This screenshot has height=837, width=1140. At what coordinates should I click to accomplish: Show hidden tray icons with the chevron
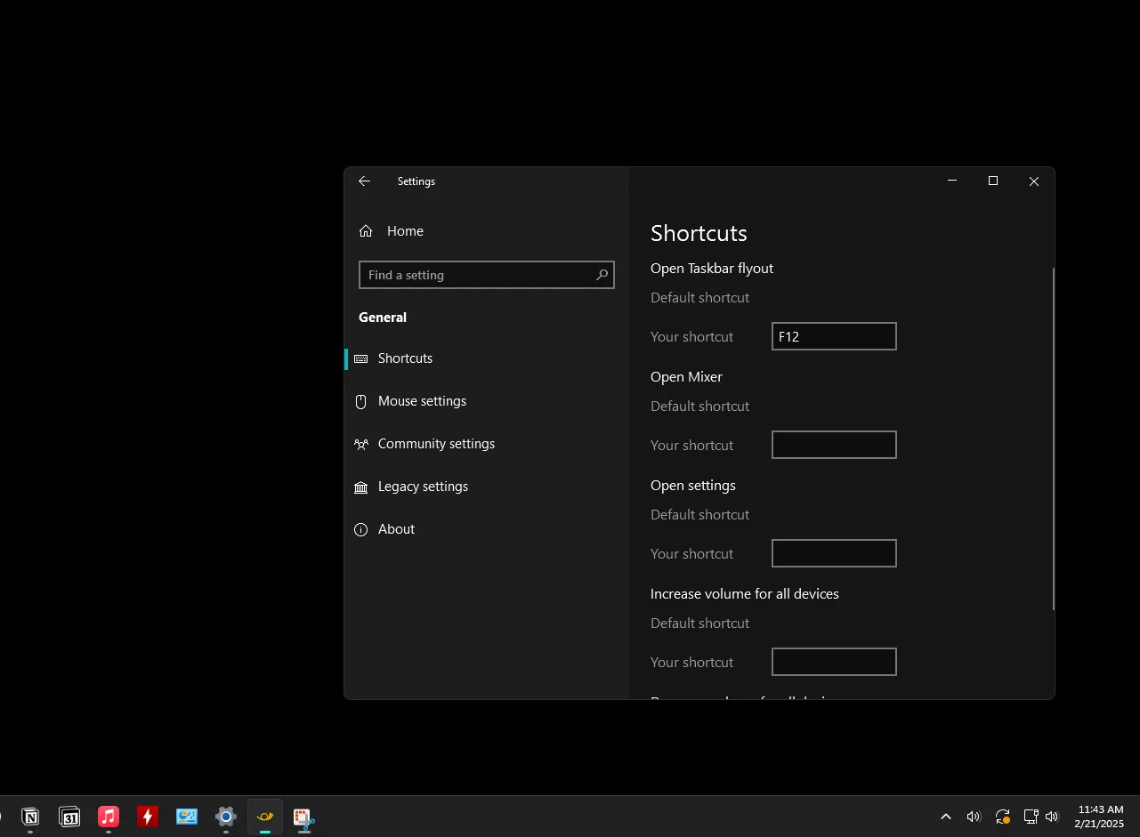946,817
